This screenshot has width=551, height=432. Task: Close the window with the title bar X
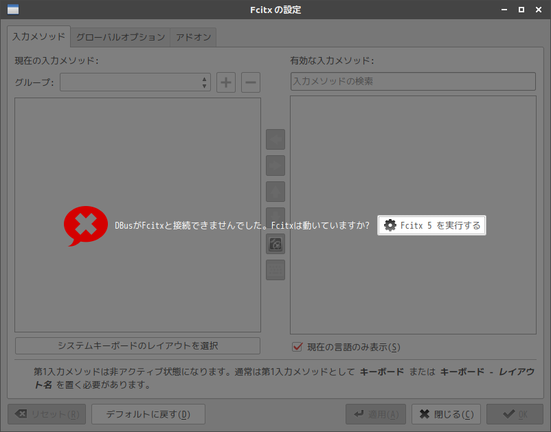pos(539,10)
